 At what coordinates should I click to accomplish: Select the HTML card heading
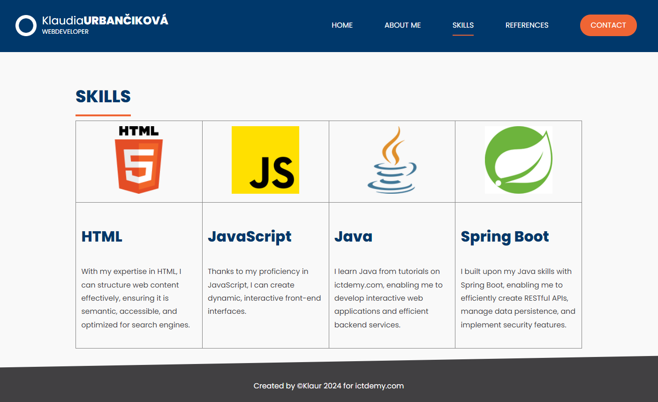(102, 236)
